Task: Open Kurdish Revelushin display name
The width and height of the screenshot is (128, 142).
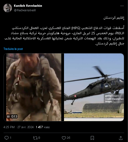Action: pyautogui.click(x=28, y=6)
